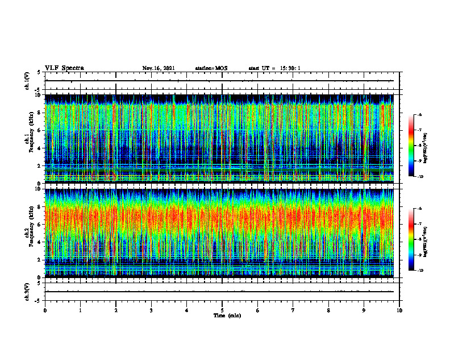Click the "ch.3(V)" waveform axis label
The height and width of the screenshot is (348, 450).
27,292
